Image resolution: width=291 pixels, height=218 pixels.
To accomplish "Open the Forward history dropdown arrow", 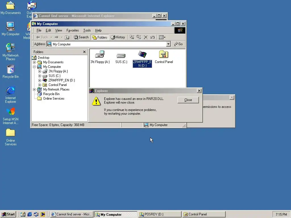I will click(x=62, y=37).
